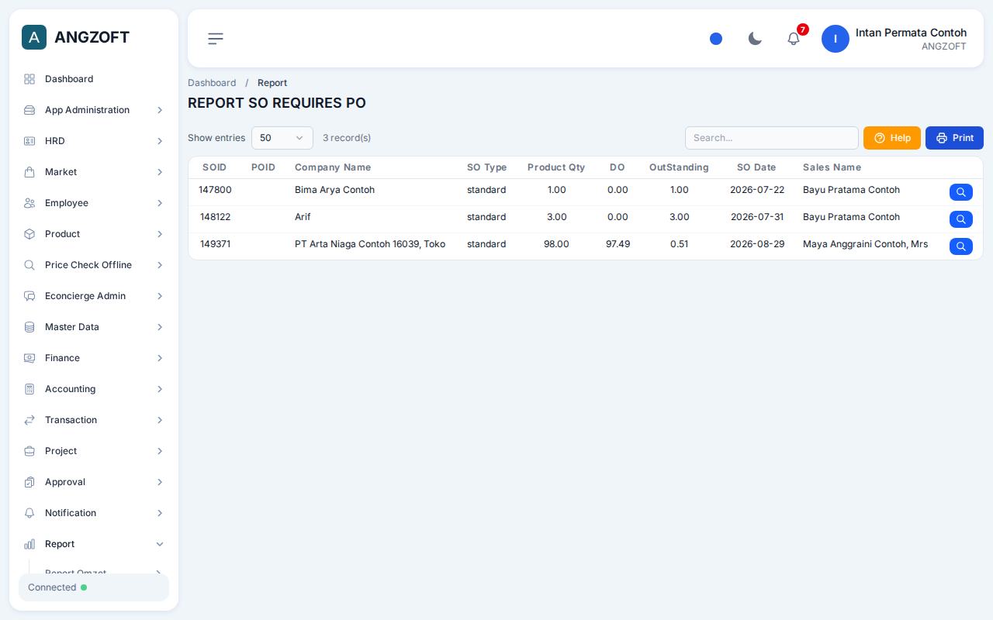Viewport: 993px width, 620px height.
Task: Toggle the hamburger sidebar menu
Action: point(216,39)
